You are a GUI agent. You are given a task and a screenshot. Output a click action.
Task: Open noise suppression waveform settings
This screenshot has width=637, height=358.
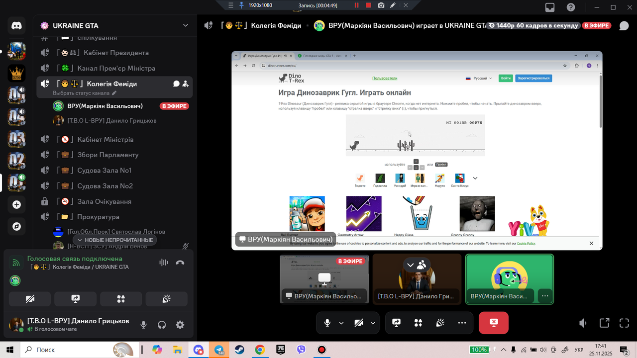163,263
